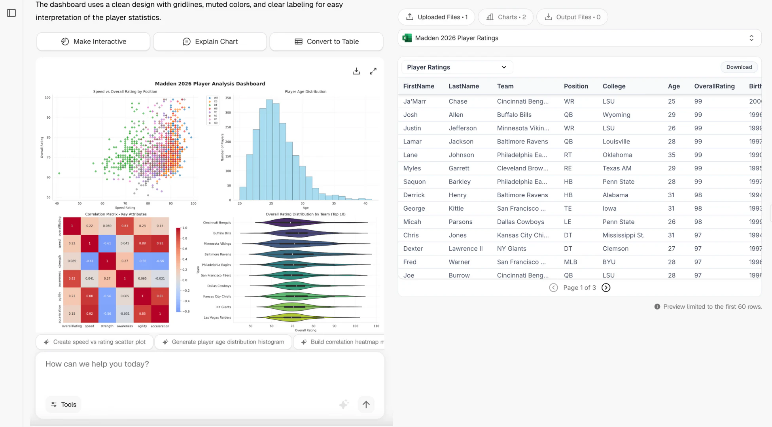
Task: Select the correlation heatmap color scale bar
Action: tap(178, 270)
